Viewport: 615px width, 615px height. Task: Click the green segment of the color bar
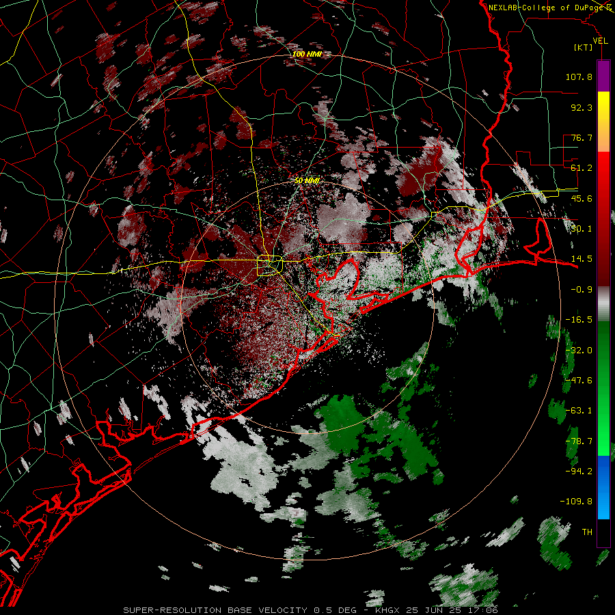603,388
